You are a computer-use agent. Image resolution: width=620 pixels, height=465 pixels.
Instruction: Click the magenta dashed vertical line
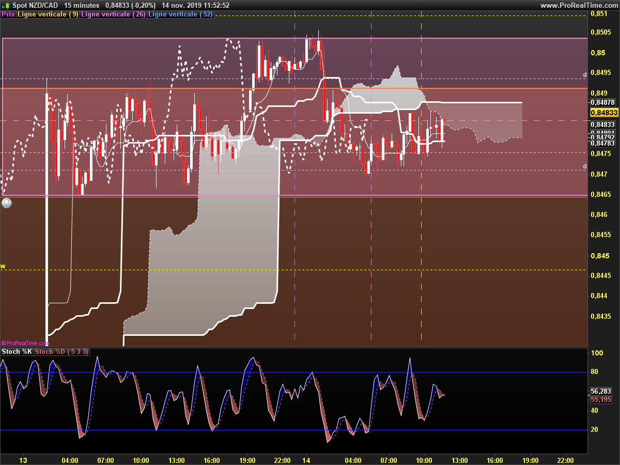pos(371,233)
